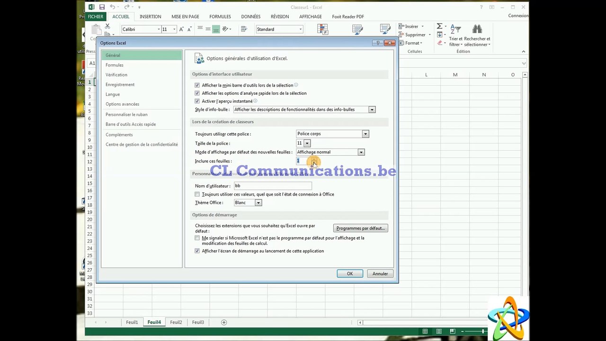Toggle 'Activer l'aperçu instantané' checkbox
The height and width of the screenshot is (341, 606).
197,101
